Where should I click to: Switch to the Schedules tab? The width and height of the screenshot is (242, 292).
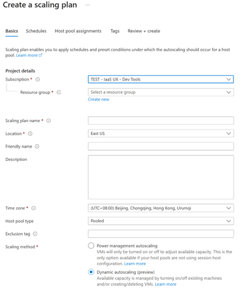[x=36, y=31]
